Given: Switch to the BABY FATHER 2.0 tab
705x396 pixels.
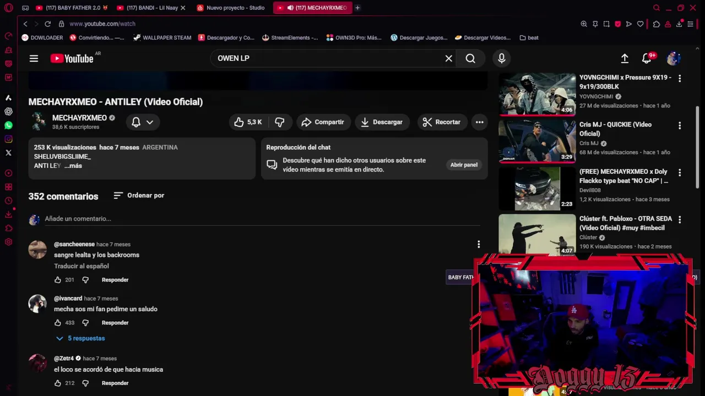Looking at the screenshot, I should (72, 8).
